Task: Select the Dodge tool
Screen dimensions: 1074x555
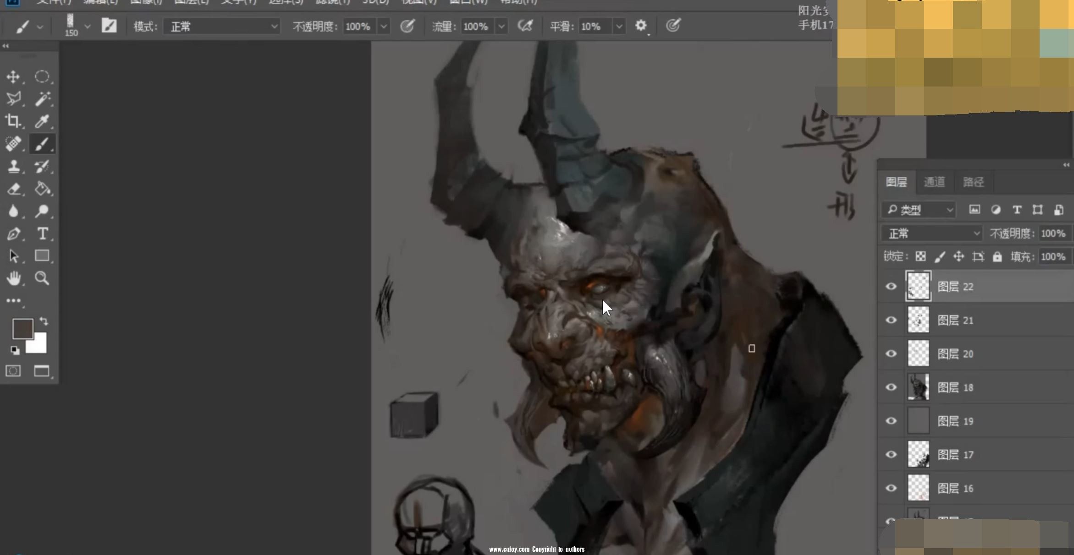Action: [x=42, y=211]
